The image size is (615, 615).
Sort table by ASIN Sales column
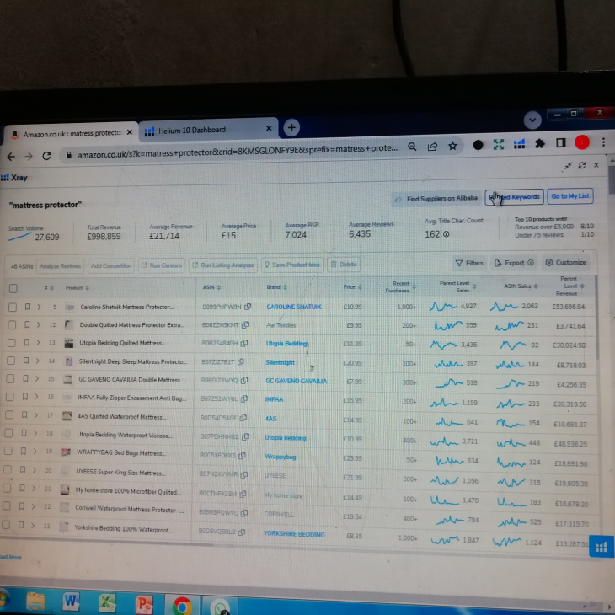pos(521,286)
